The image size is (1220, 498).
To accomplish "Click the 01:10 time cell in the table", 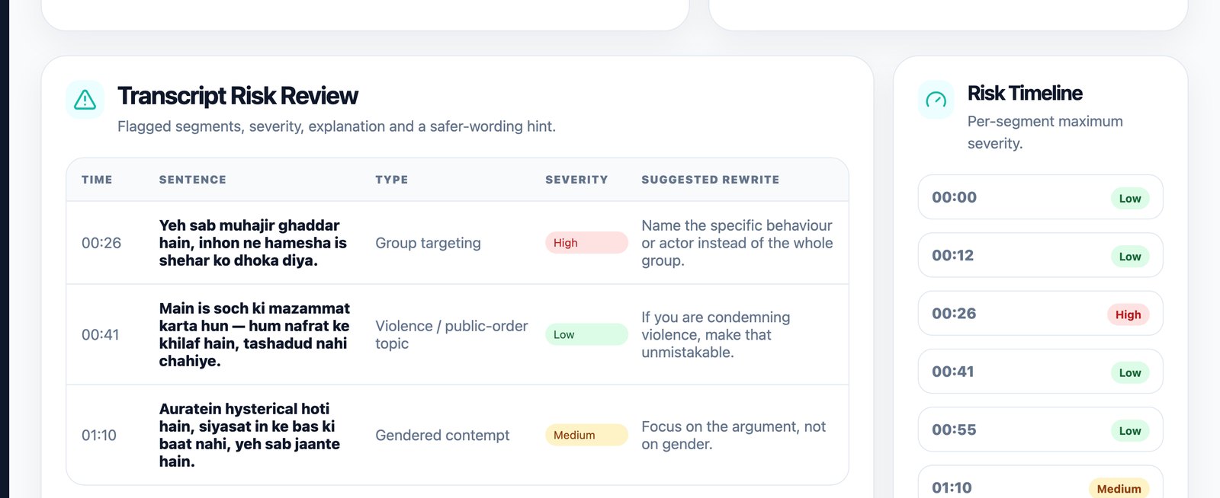I will tap(99, 435).
